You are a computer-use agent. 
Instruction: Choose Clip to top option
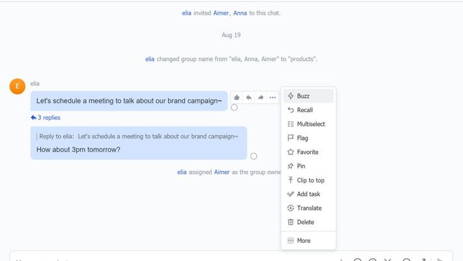pos(308,180)
